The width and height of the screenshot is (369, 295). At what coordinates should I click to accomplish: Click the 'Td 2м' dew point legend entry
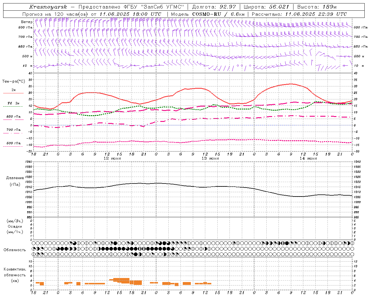point(14,103)
